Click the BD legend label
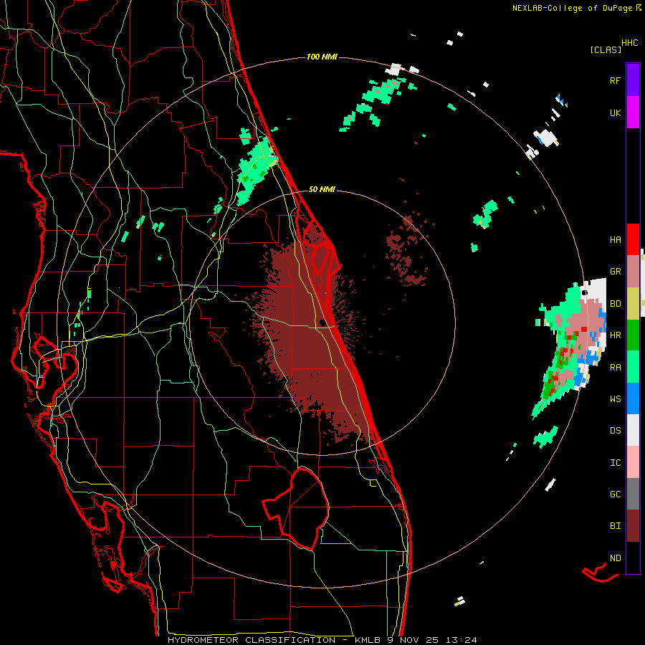This screenshot has width=645, height=645. [615, 304]
